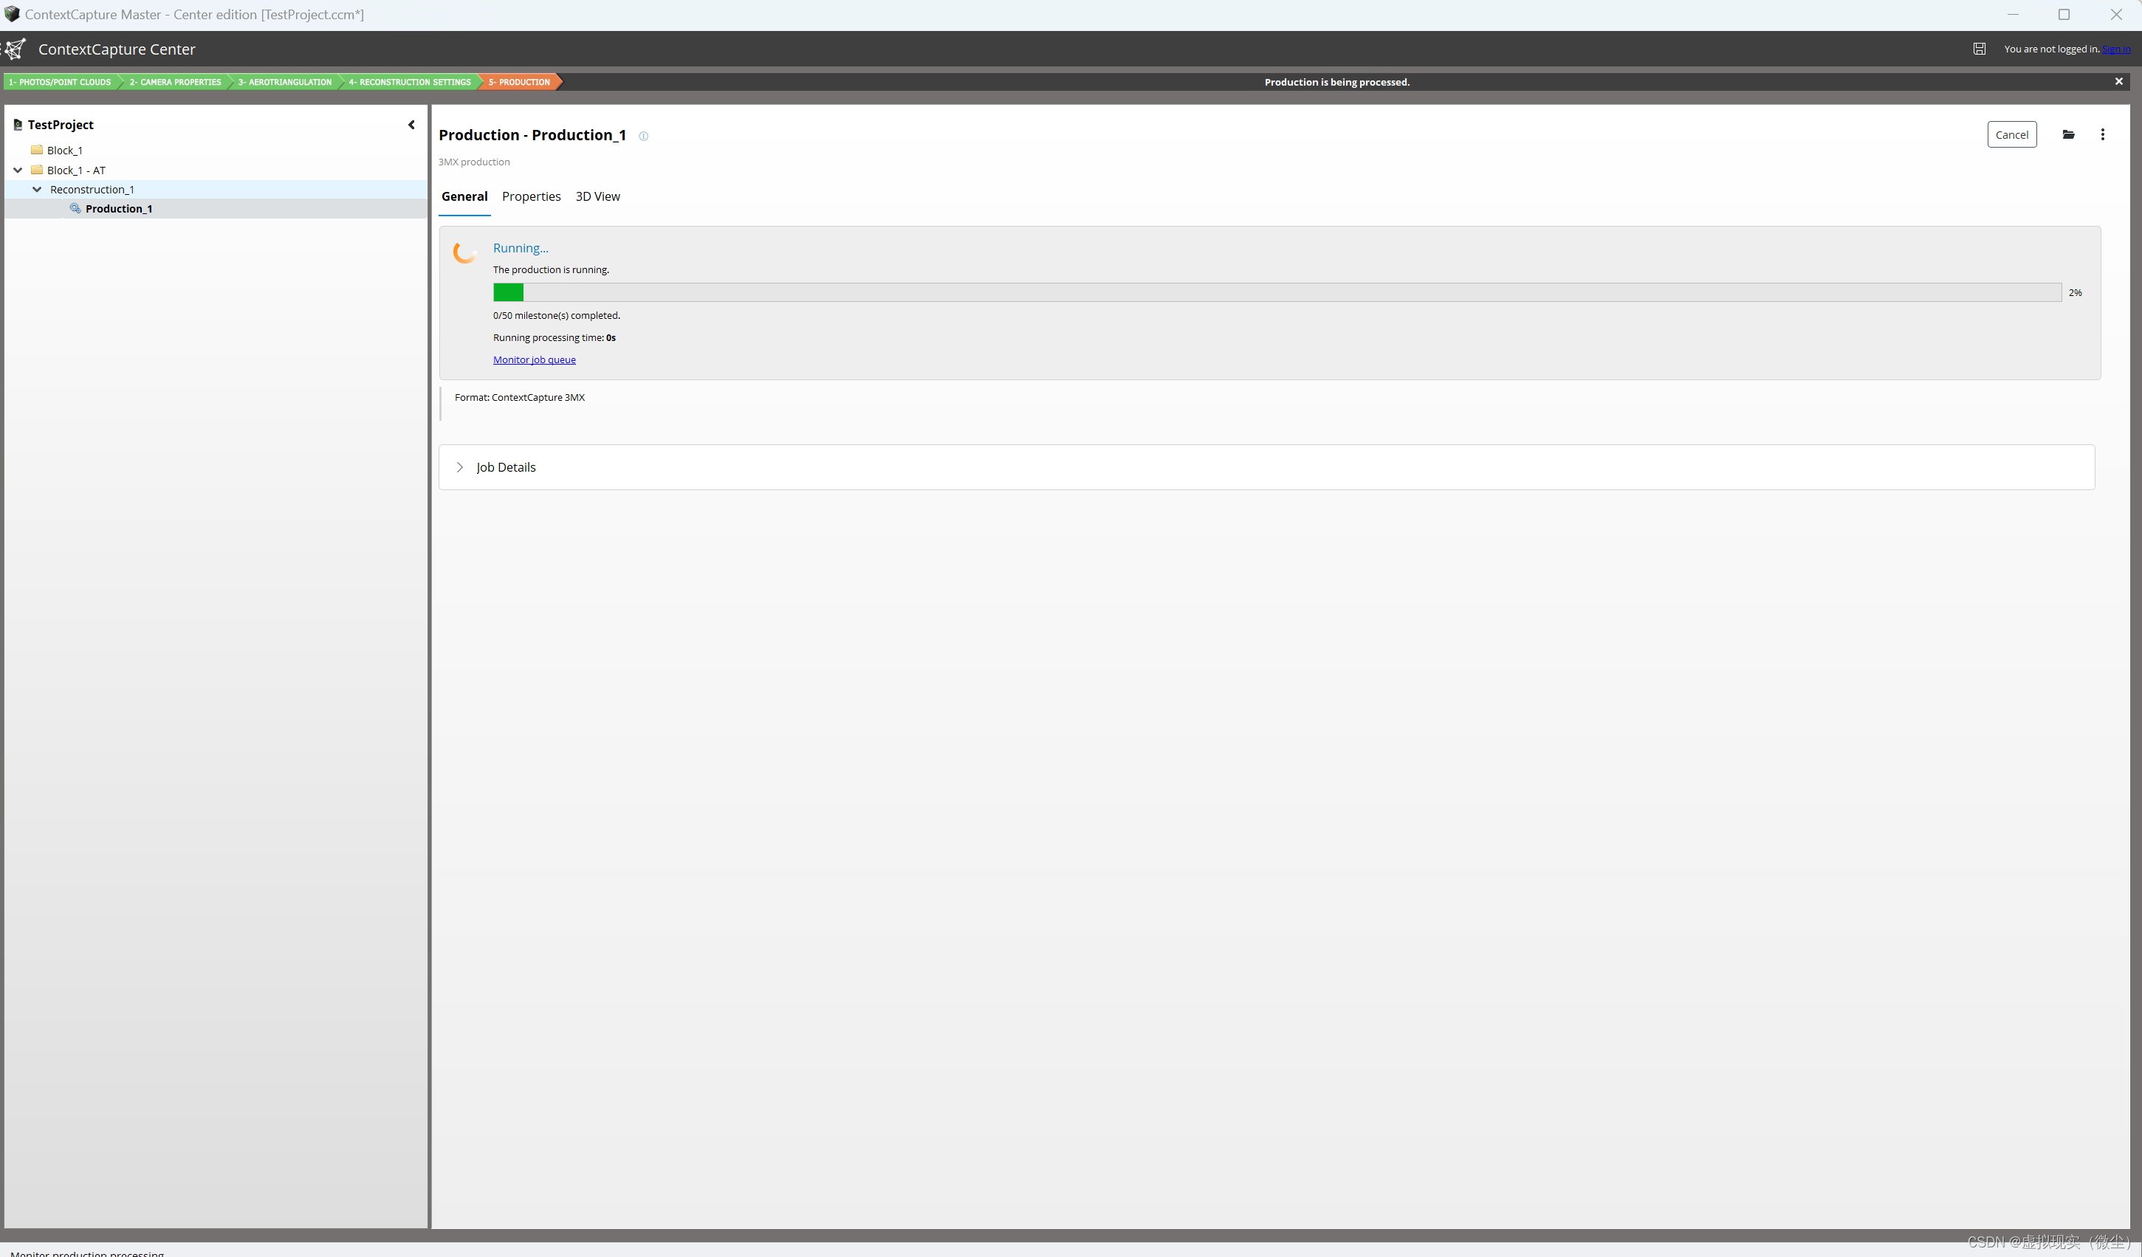Go to the Aerotriangulation workflow step
The height and width of the screenshot is (1257, 2142).
tap(285, 83)
